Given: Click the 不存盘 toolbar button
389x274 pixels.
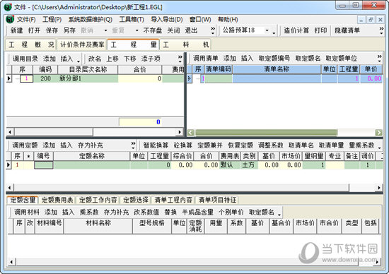Looking at the screenshot, I should (153, 30).
